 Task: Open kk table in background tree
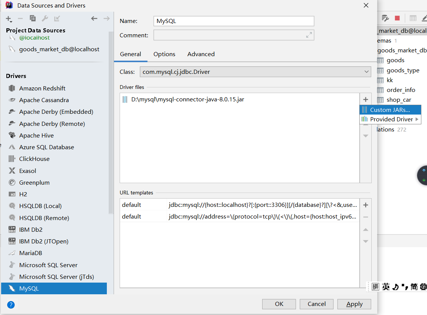(x=390, y=80)
